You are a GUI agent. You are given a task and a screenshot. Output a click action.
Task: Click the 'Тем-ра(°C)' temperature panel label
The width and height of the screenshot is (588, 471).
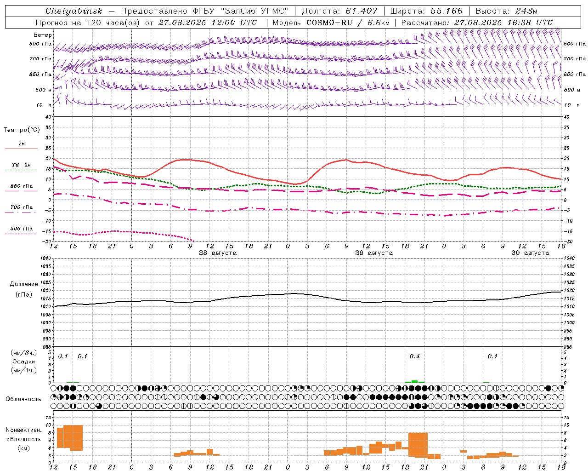pyautogui.click(x=22, y=130)
